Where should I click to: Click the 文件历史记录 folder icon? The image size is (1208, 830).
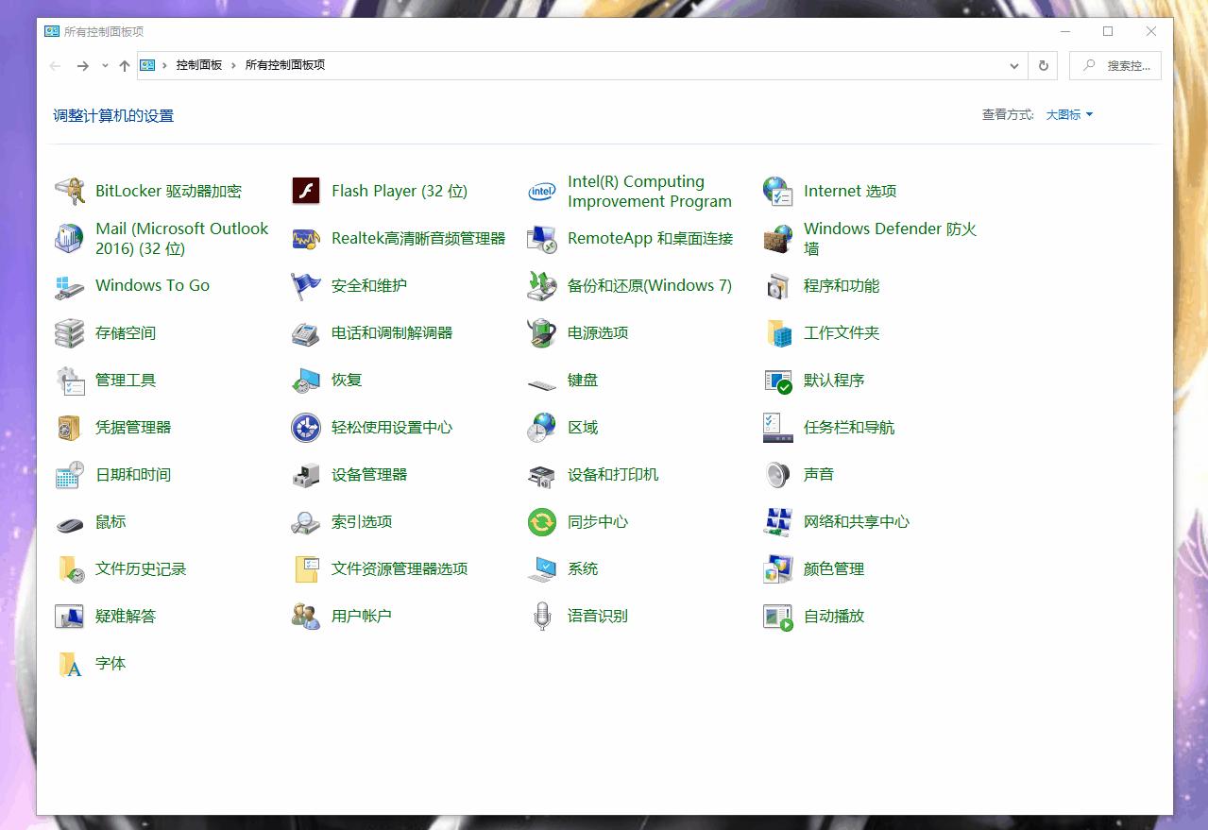point(70,569)
